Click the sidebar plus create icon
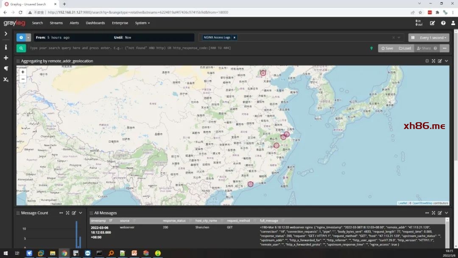458x258 pixels. (6, 58)
